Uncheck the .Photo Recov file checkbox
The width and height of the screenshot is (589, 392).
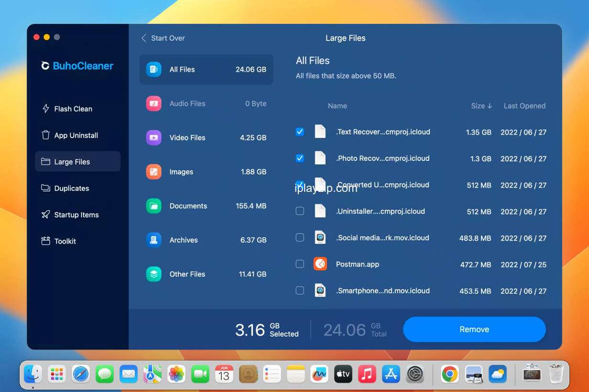pos(300,158)
